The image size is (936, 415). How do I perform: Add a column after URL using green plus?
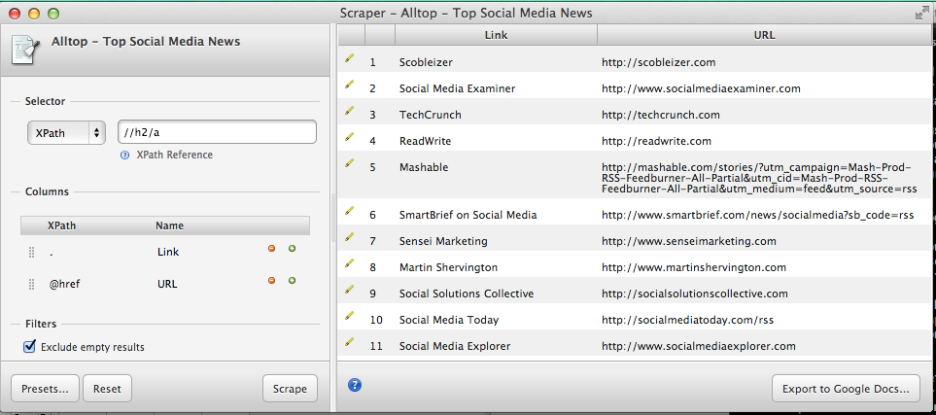[x=292, y=280]
